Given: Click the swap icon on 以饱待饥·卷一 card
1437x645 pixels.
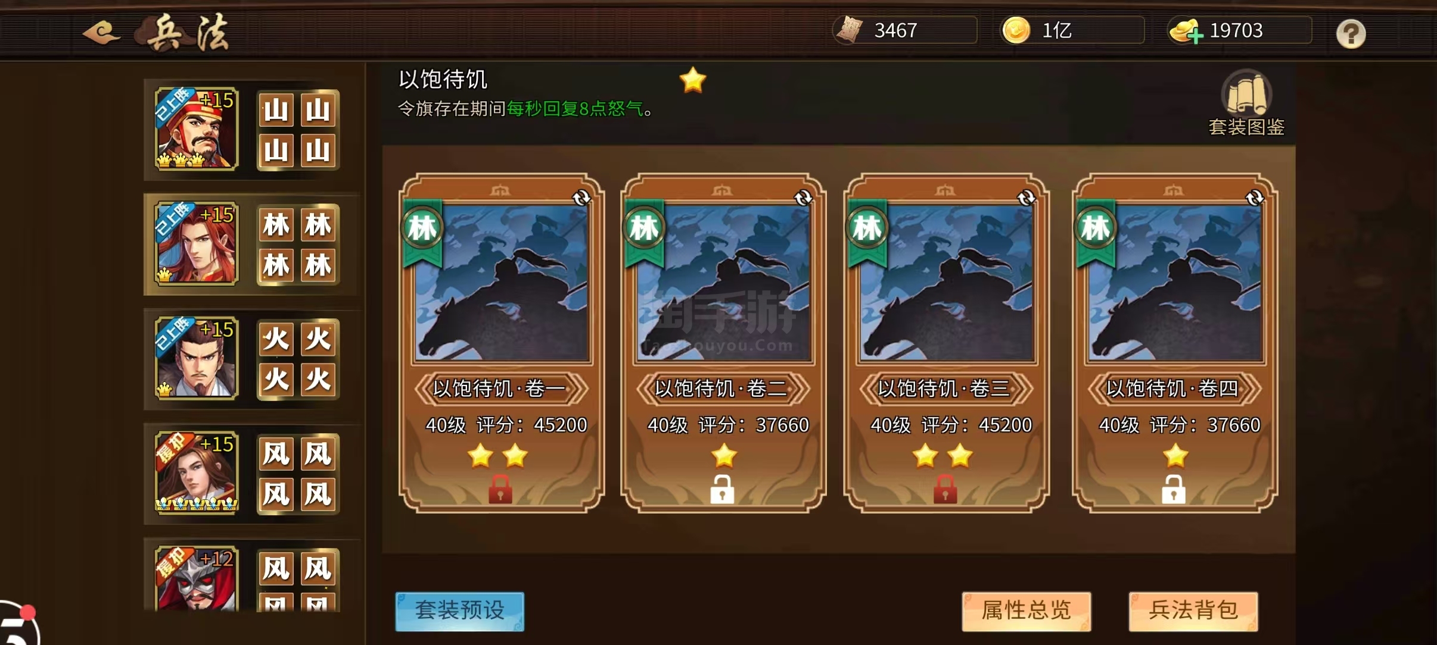Looking at the screenshot, I should (581, 198).
